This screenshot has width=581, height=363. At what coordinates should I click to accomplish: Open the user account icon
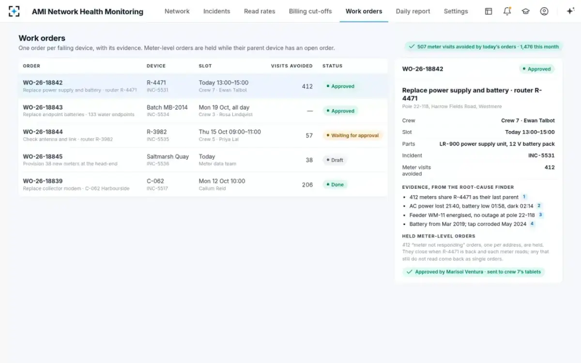544,11
